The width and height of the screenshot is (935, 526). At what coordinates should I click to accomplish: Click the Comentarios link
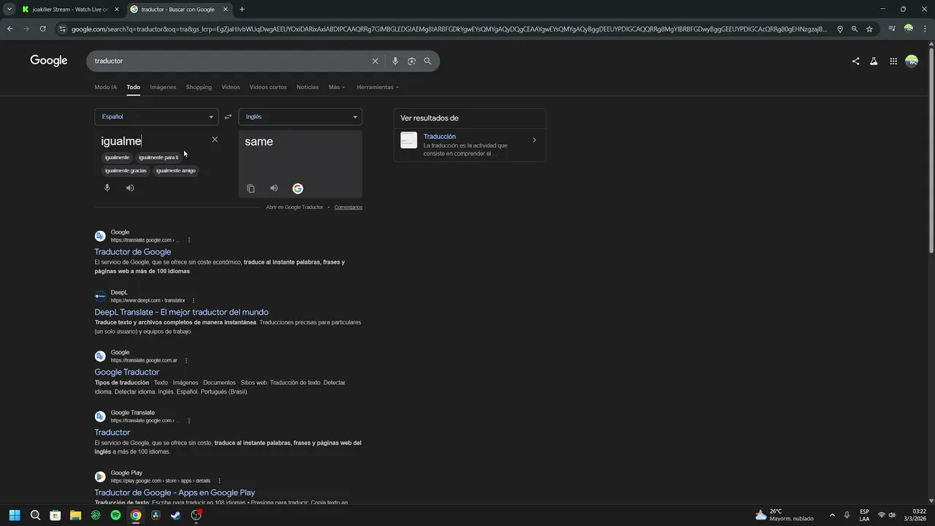tap(348, 207)
